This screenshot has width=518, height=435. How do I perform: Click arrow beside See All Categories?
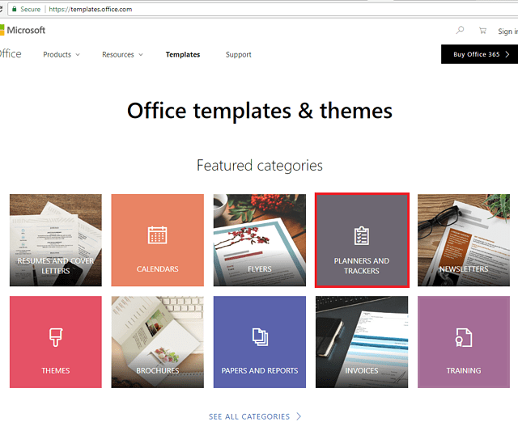tap(299, 416)
